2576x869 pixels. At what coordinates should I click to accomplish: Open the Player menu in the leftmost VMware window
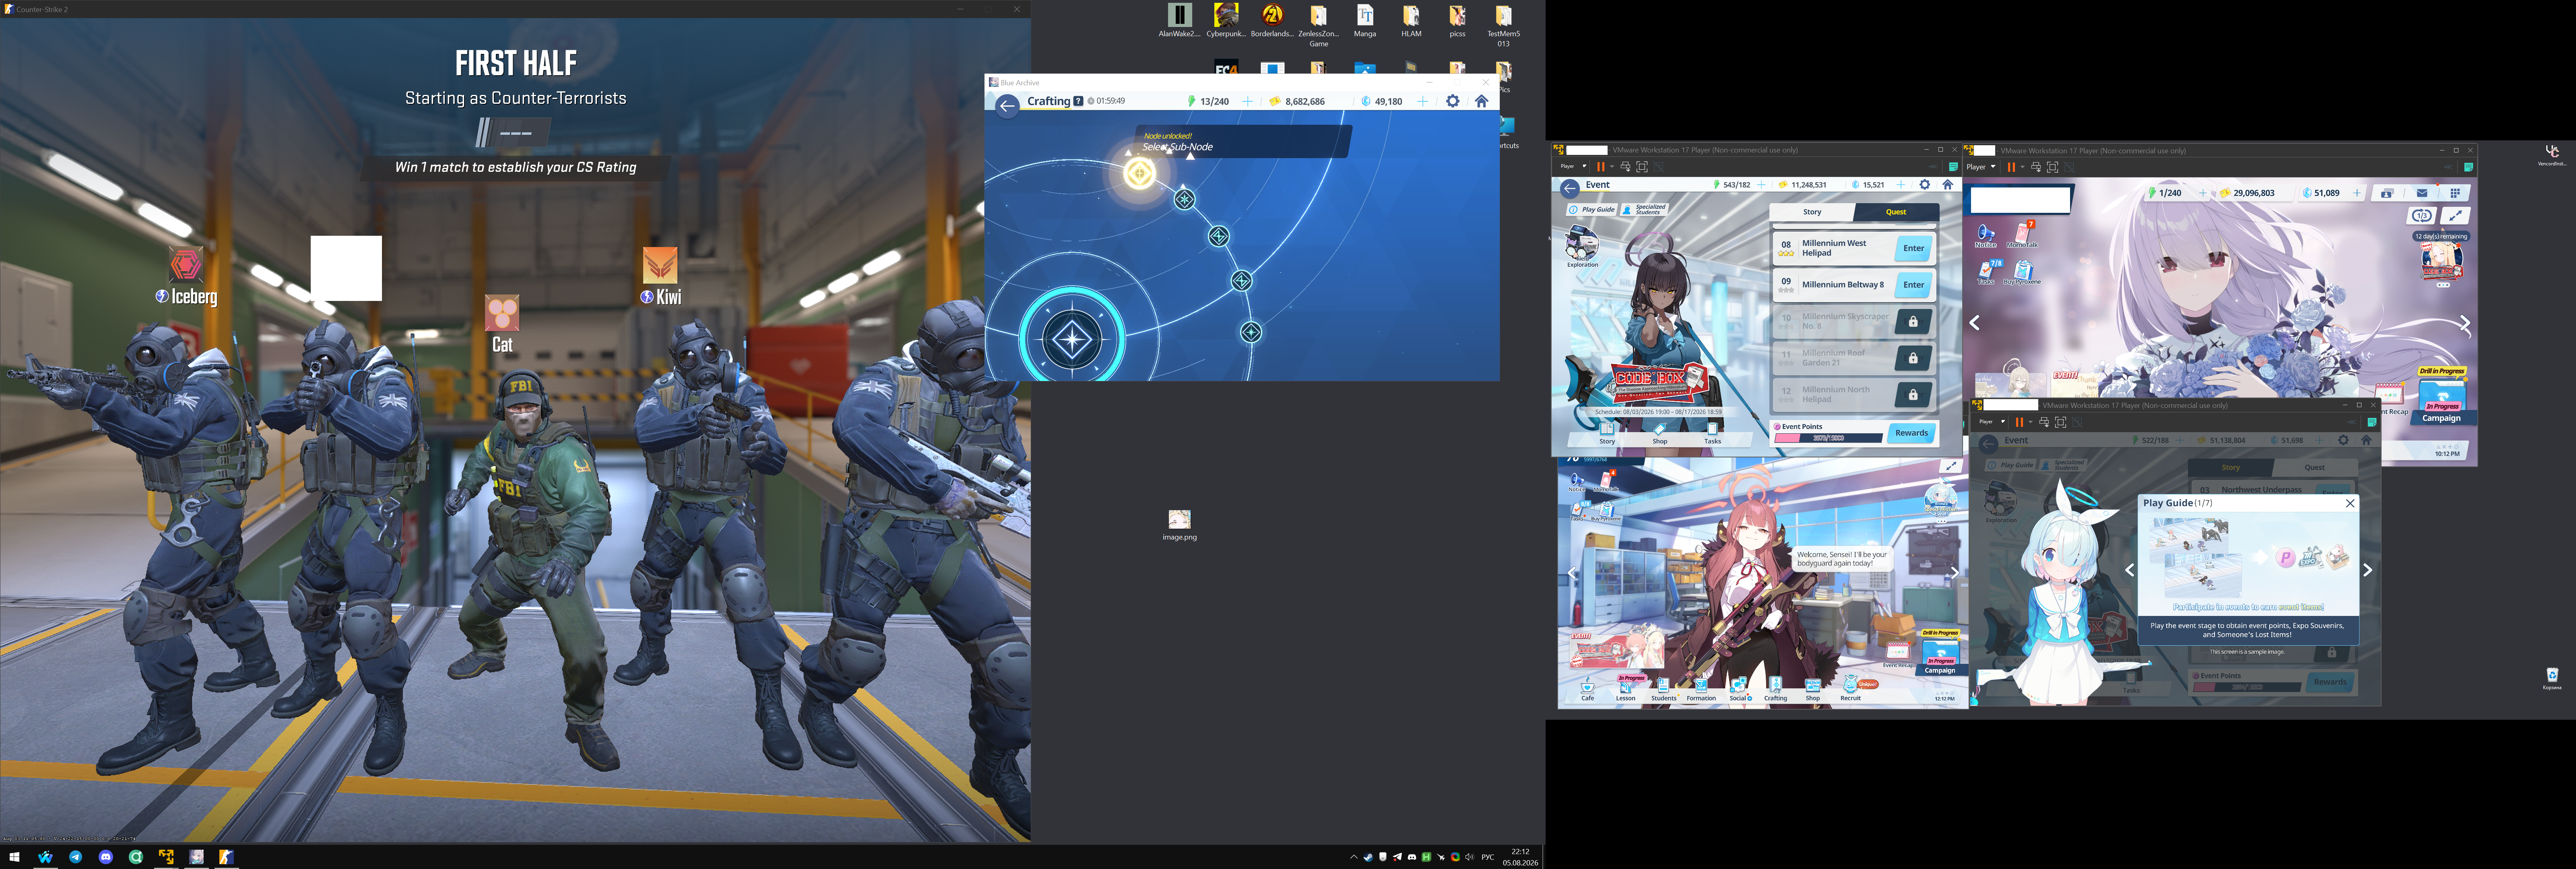[1572, 167]
